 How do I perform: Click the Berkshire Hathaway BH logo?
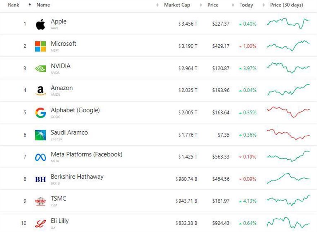point(40,179)
